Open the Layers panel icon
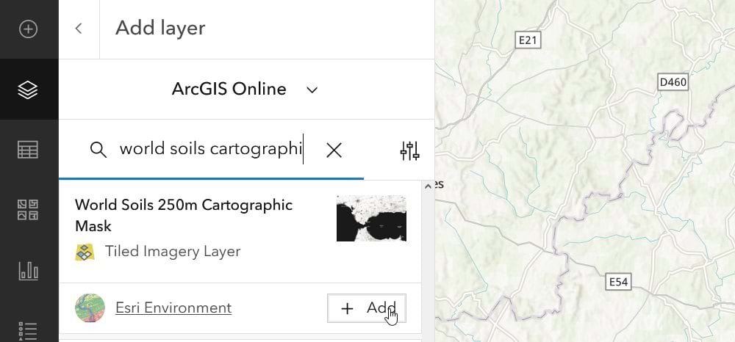Image resolution: width=735 pixels, height=342 pixels. click(28, 90)
